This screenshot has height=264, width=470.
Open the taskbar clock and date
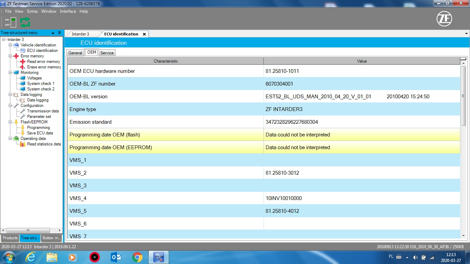pyautogui.click(x=451, y=257)
